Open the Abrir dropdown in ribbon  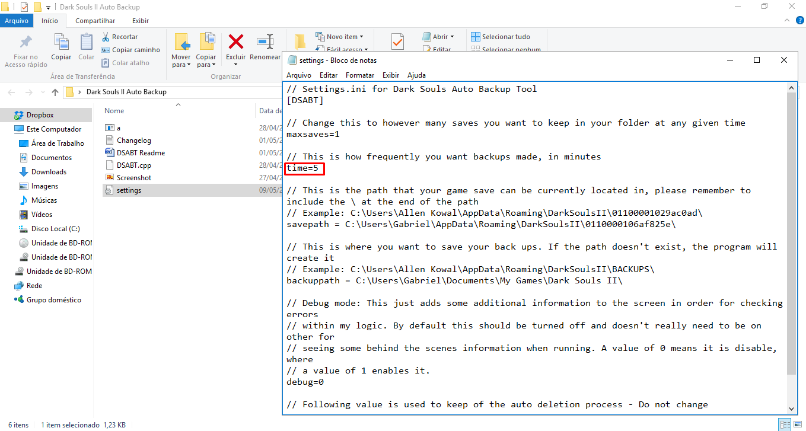click(438, 37)
